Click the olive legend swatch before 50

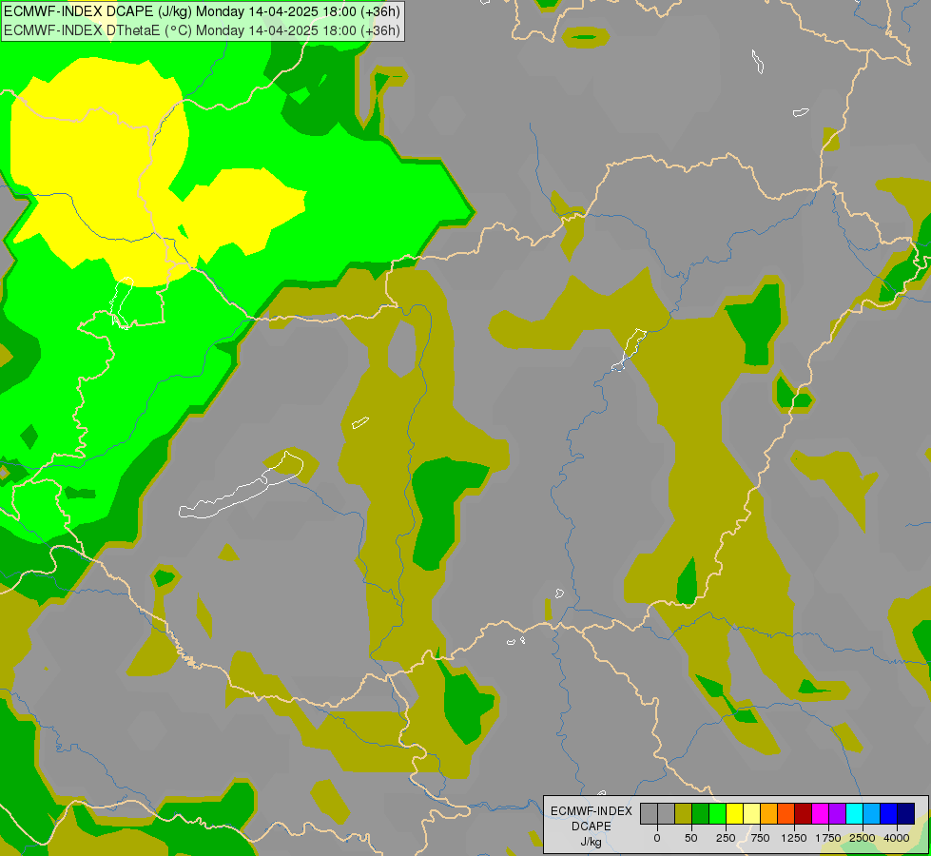(684, 813)
